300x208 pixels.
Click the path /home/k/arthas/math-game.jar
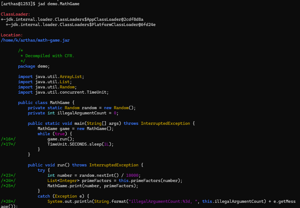(35, 40)
